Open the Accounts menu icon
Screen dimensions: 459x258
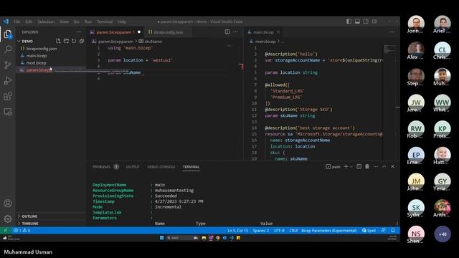pyautogui.click(x=8, y=204)
